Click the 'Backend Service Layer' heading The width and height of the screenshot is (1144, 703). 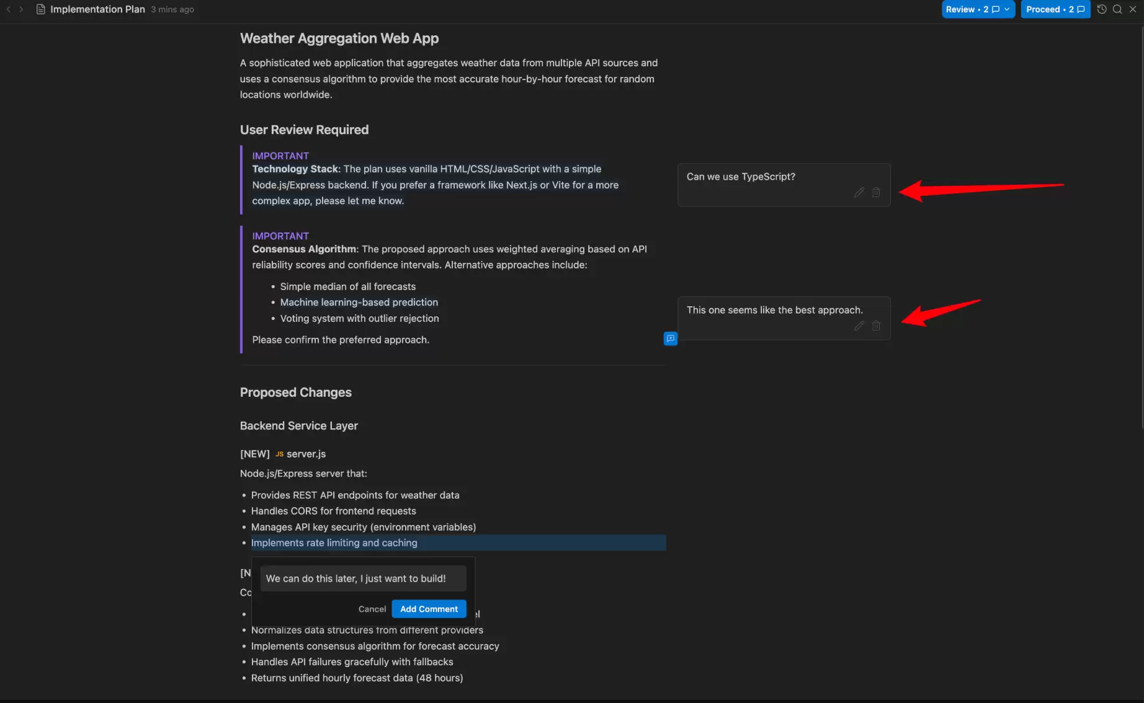(x=298, y=426)
